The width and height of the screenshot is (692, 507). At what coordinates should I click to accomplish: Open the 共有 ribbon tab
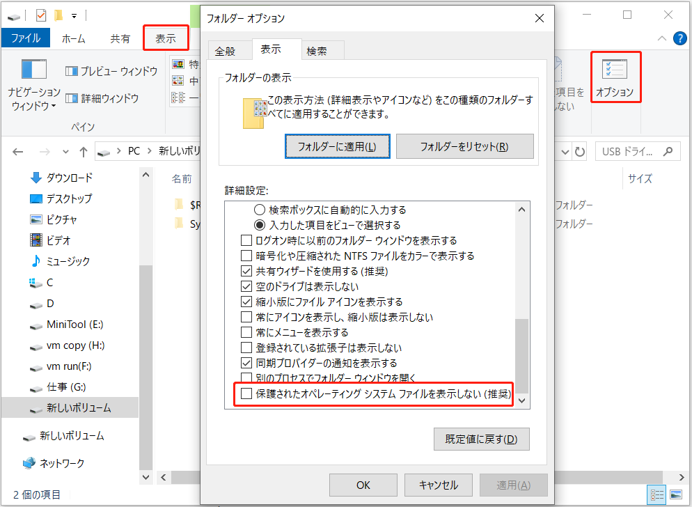pyautogui.click(x=120, y=38)
